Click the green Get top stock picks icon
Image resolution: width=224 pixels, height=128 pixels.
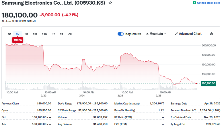coord(194,3)
